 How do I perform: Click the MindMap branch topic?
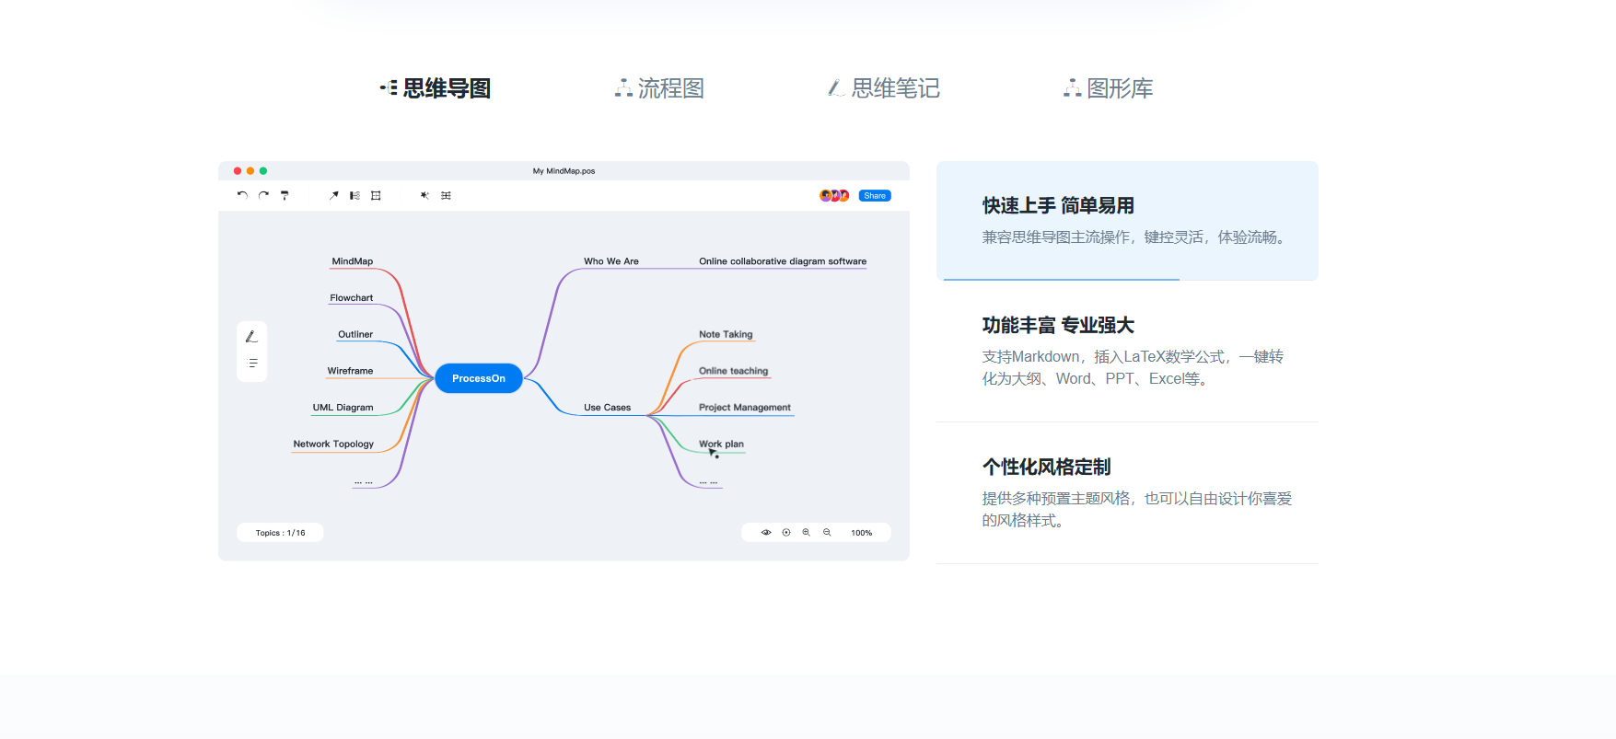(353, 261)
